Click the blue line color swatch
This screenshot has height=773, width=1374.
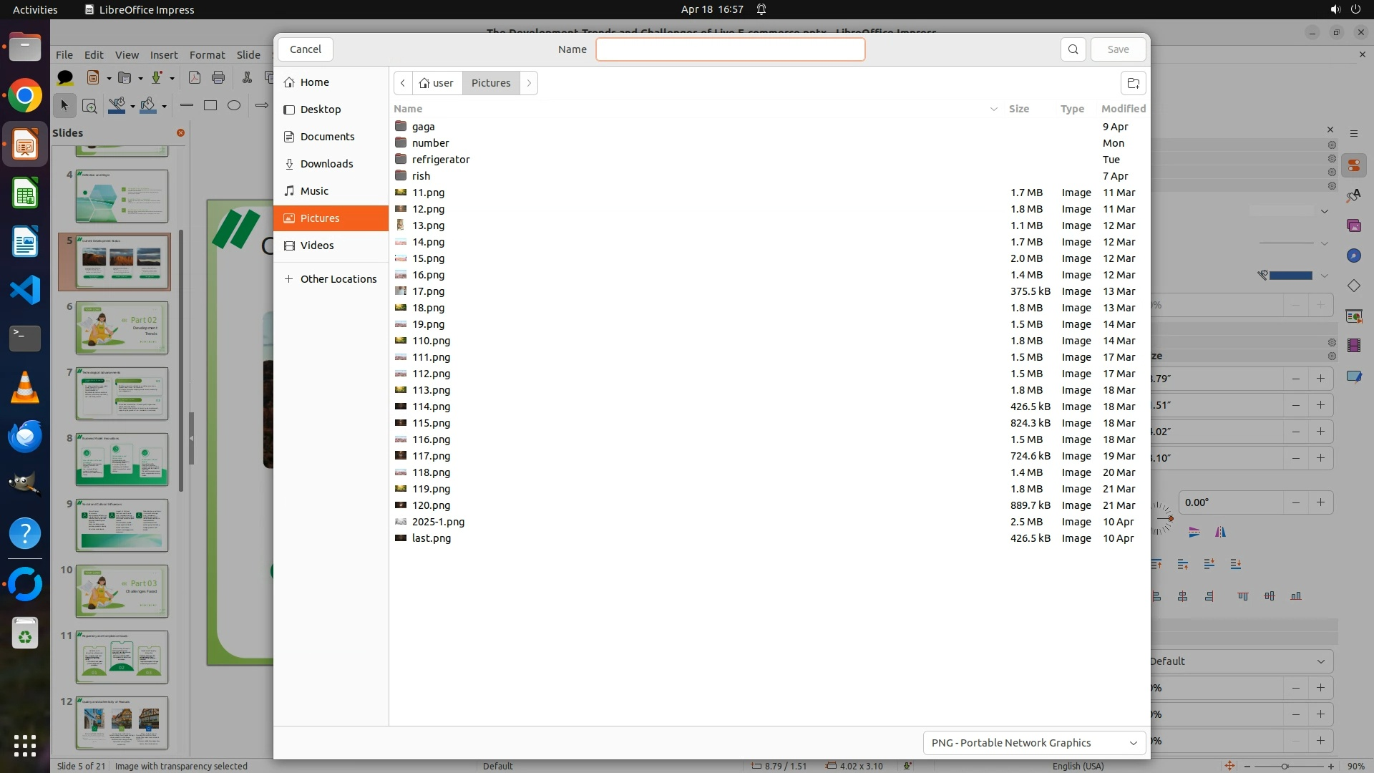1290,276
